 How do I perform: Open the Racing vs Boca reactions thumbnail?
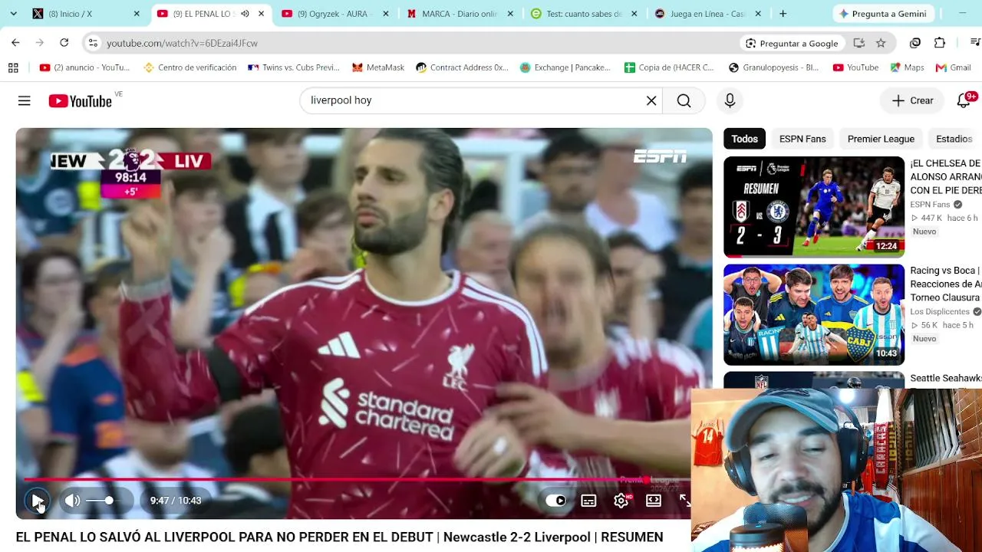tap(814, 314)
